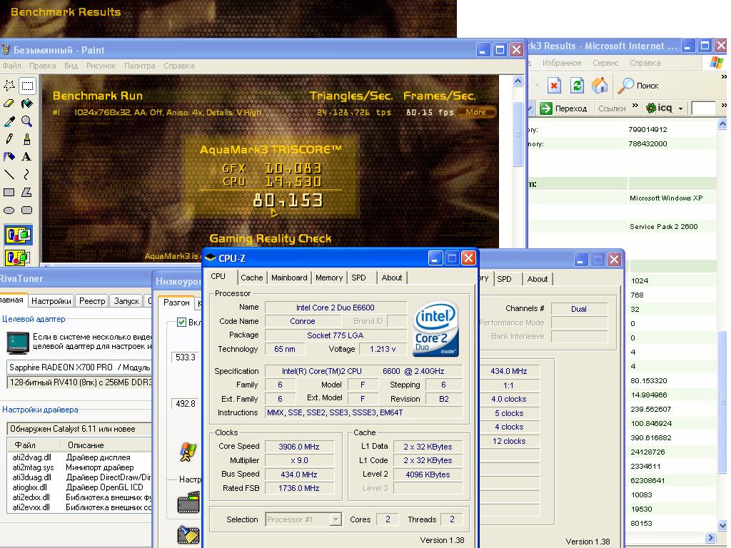Viewport: 731px width, 548px height.
Task: Select the color picker eyedropper tool
Action: pos(9,121)
